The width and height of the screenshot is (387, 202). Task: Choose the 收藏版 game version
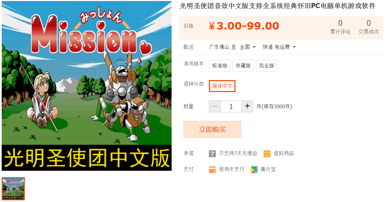[243, 66]
